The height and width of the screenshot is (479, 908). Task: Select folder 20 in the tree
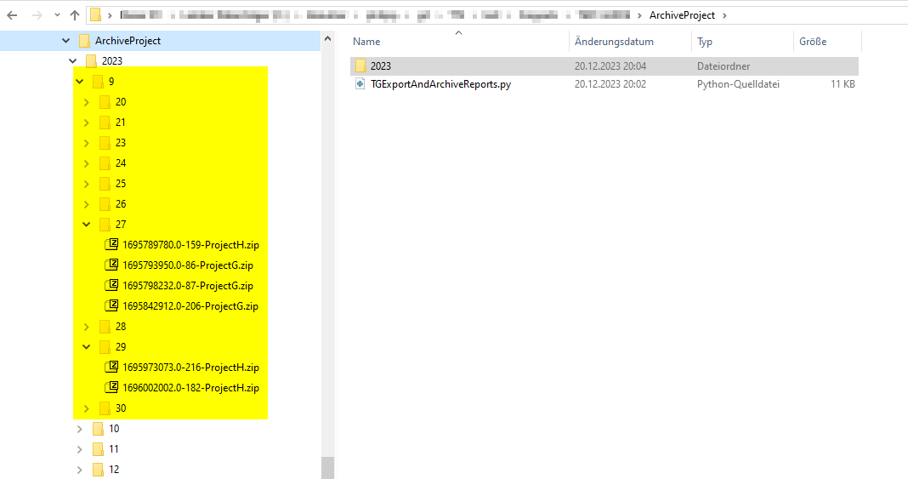click(x=121, y=102)
